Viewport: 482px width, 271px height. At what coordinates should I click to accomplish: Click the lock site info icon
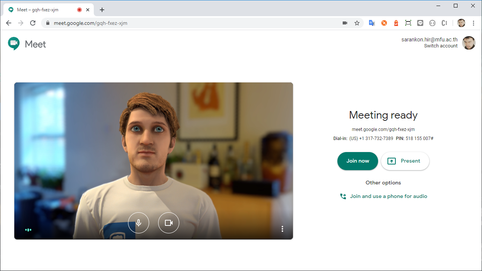[x=48, y=23]
